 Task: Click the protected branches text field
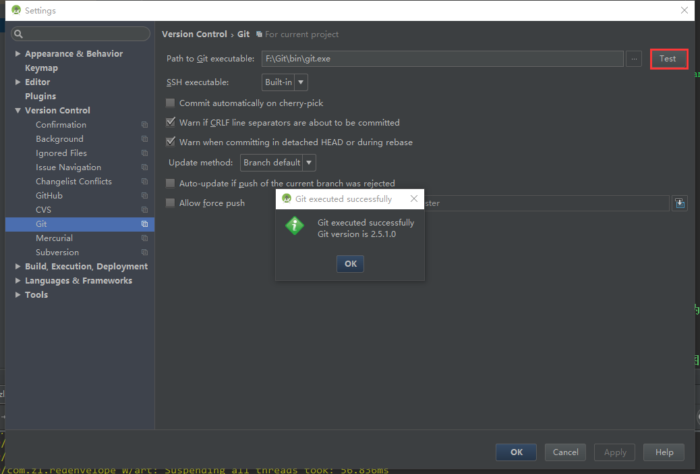546,203
